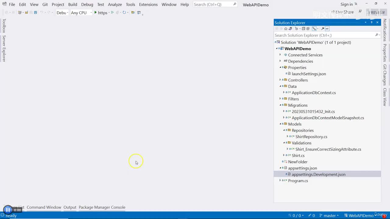
Task: Click the Open File toolbar icon
Action: point(27,13)
